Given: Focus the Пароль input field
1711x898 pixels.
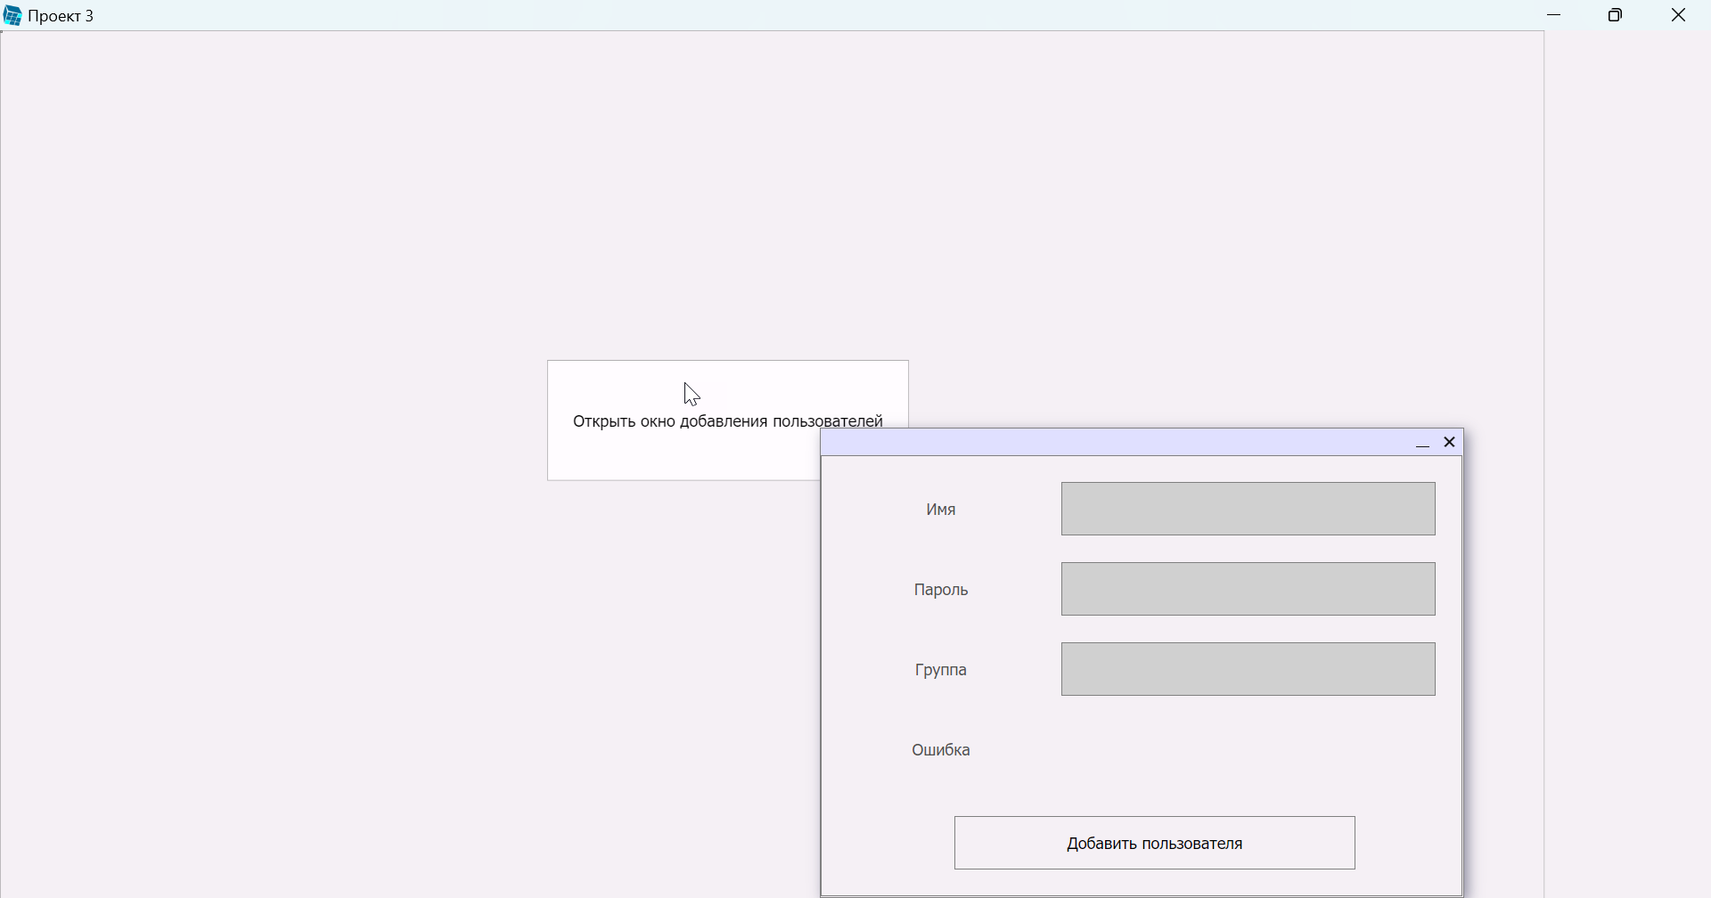Looking at the screenshot, I should pyautogui.click(x=1248, y=590).
